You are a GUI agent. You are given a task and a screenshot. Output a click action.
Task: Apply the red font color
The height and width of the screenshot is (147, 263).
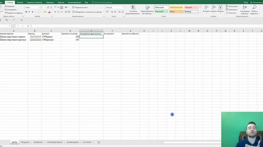(x=49, y=12)
